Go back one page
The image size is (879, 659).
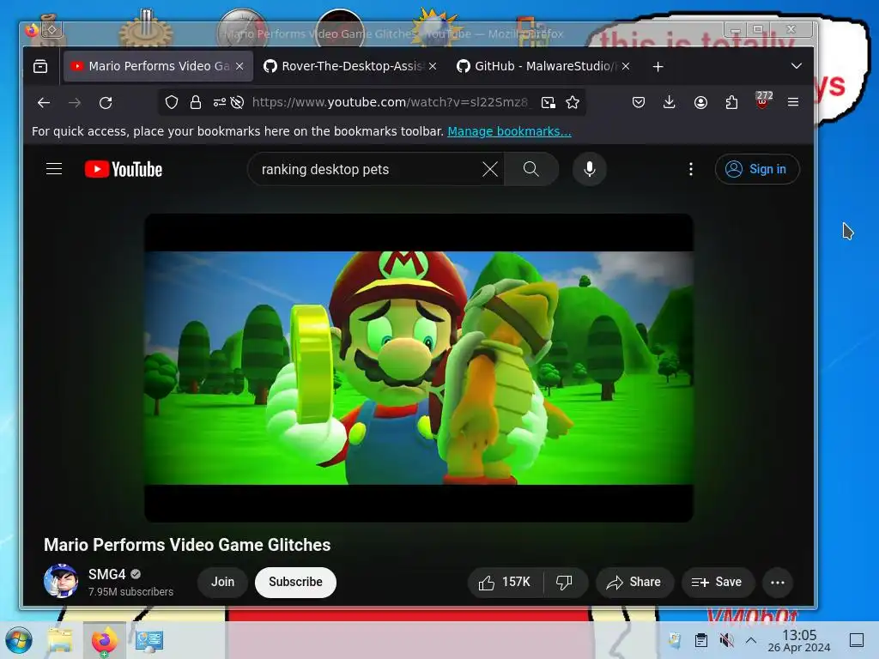coord(44,103)
